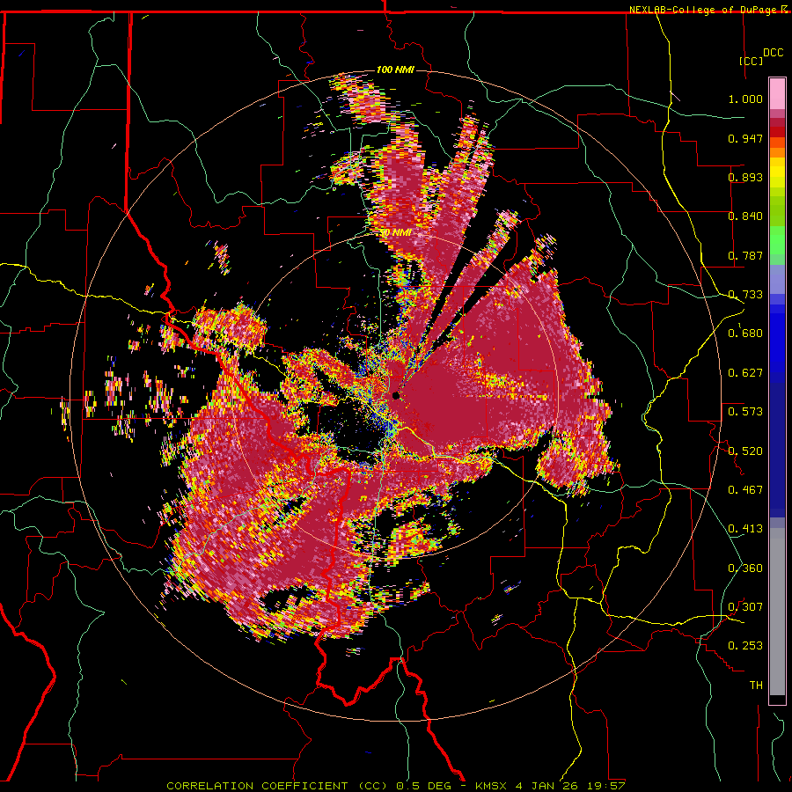Image resolution: width=792 pixels, height=792 pixels.
Task: Click the 0.733 scale value
Action: pyautogui.click(x=745, y=295)
